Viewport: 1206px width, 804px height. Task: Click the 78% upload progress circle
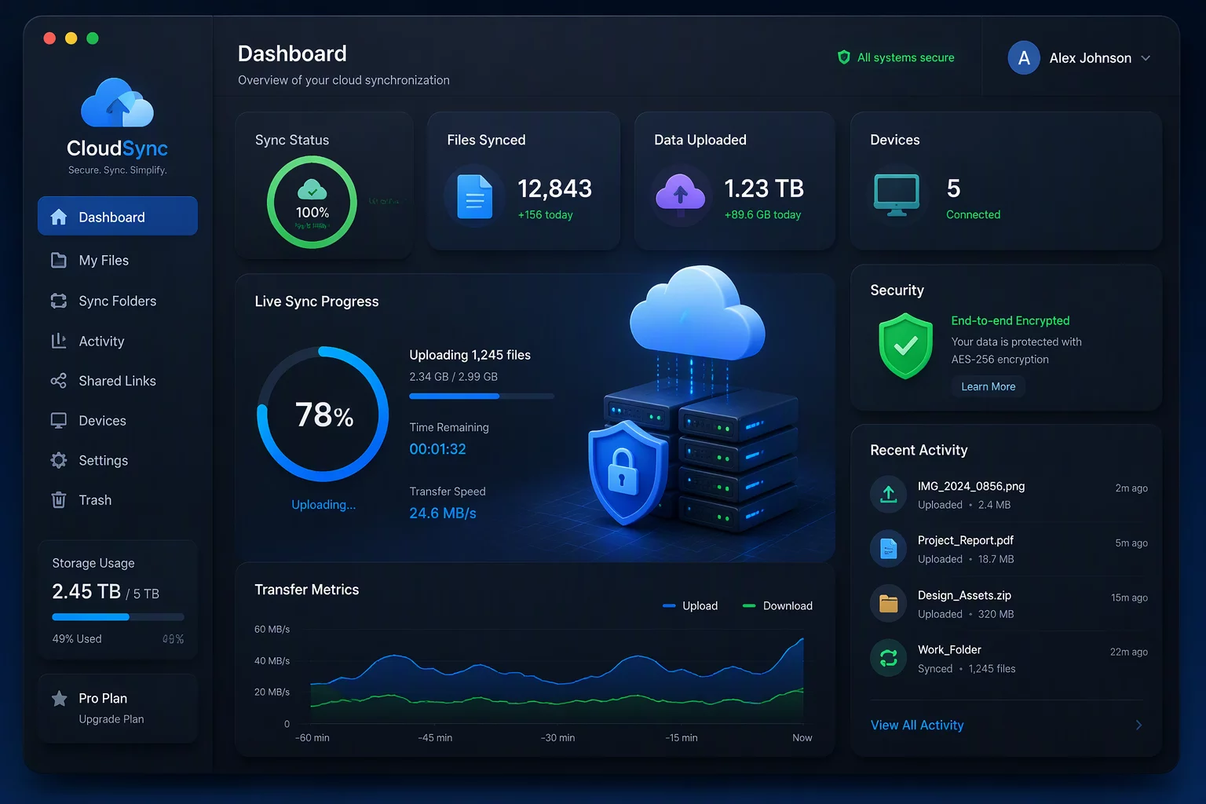coord(323,414)
